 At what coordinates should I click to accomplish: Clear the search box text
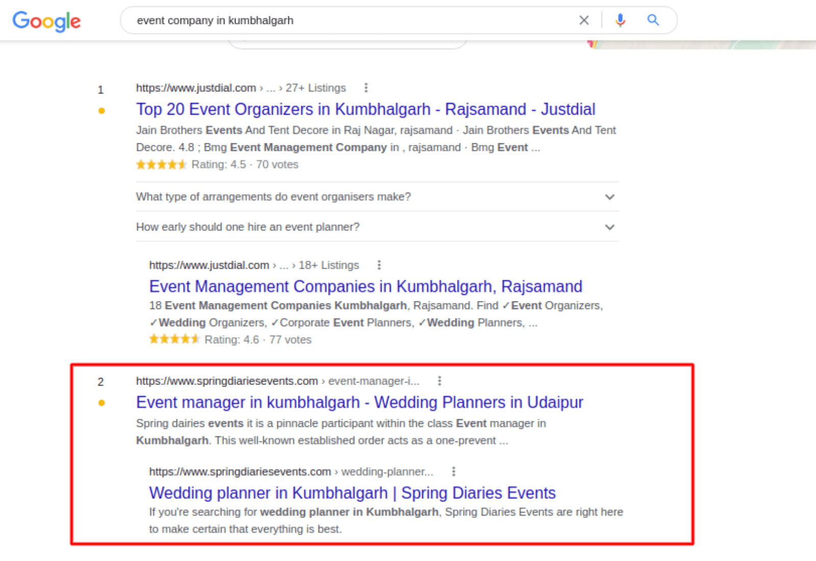[584, 20]
